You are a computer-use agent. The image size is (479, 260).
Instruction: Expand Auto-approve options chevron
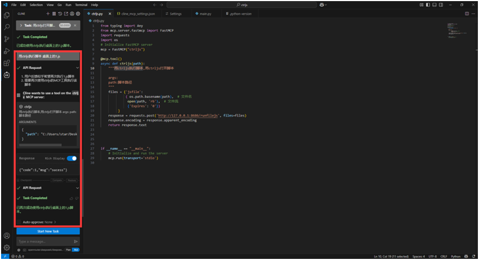pyautogui.click(x=55, y=222)
